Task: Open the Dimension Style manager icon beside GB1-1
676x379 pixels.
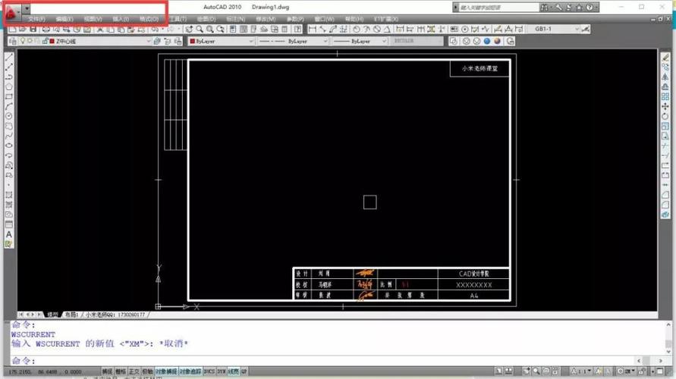Action: [586, 30]
